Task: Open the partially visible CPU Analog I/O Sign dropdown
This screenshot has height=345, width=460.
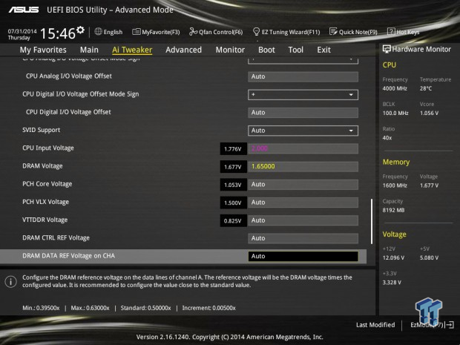Action: [303, 60]
